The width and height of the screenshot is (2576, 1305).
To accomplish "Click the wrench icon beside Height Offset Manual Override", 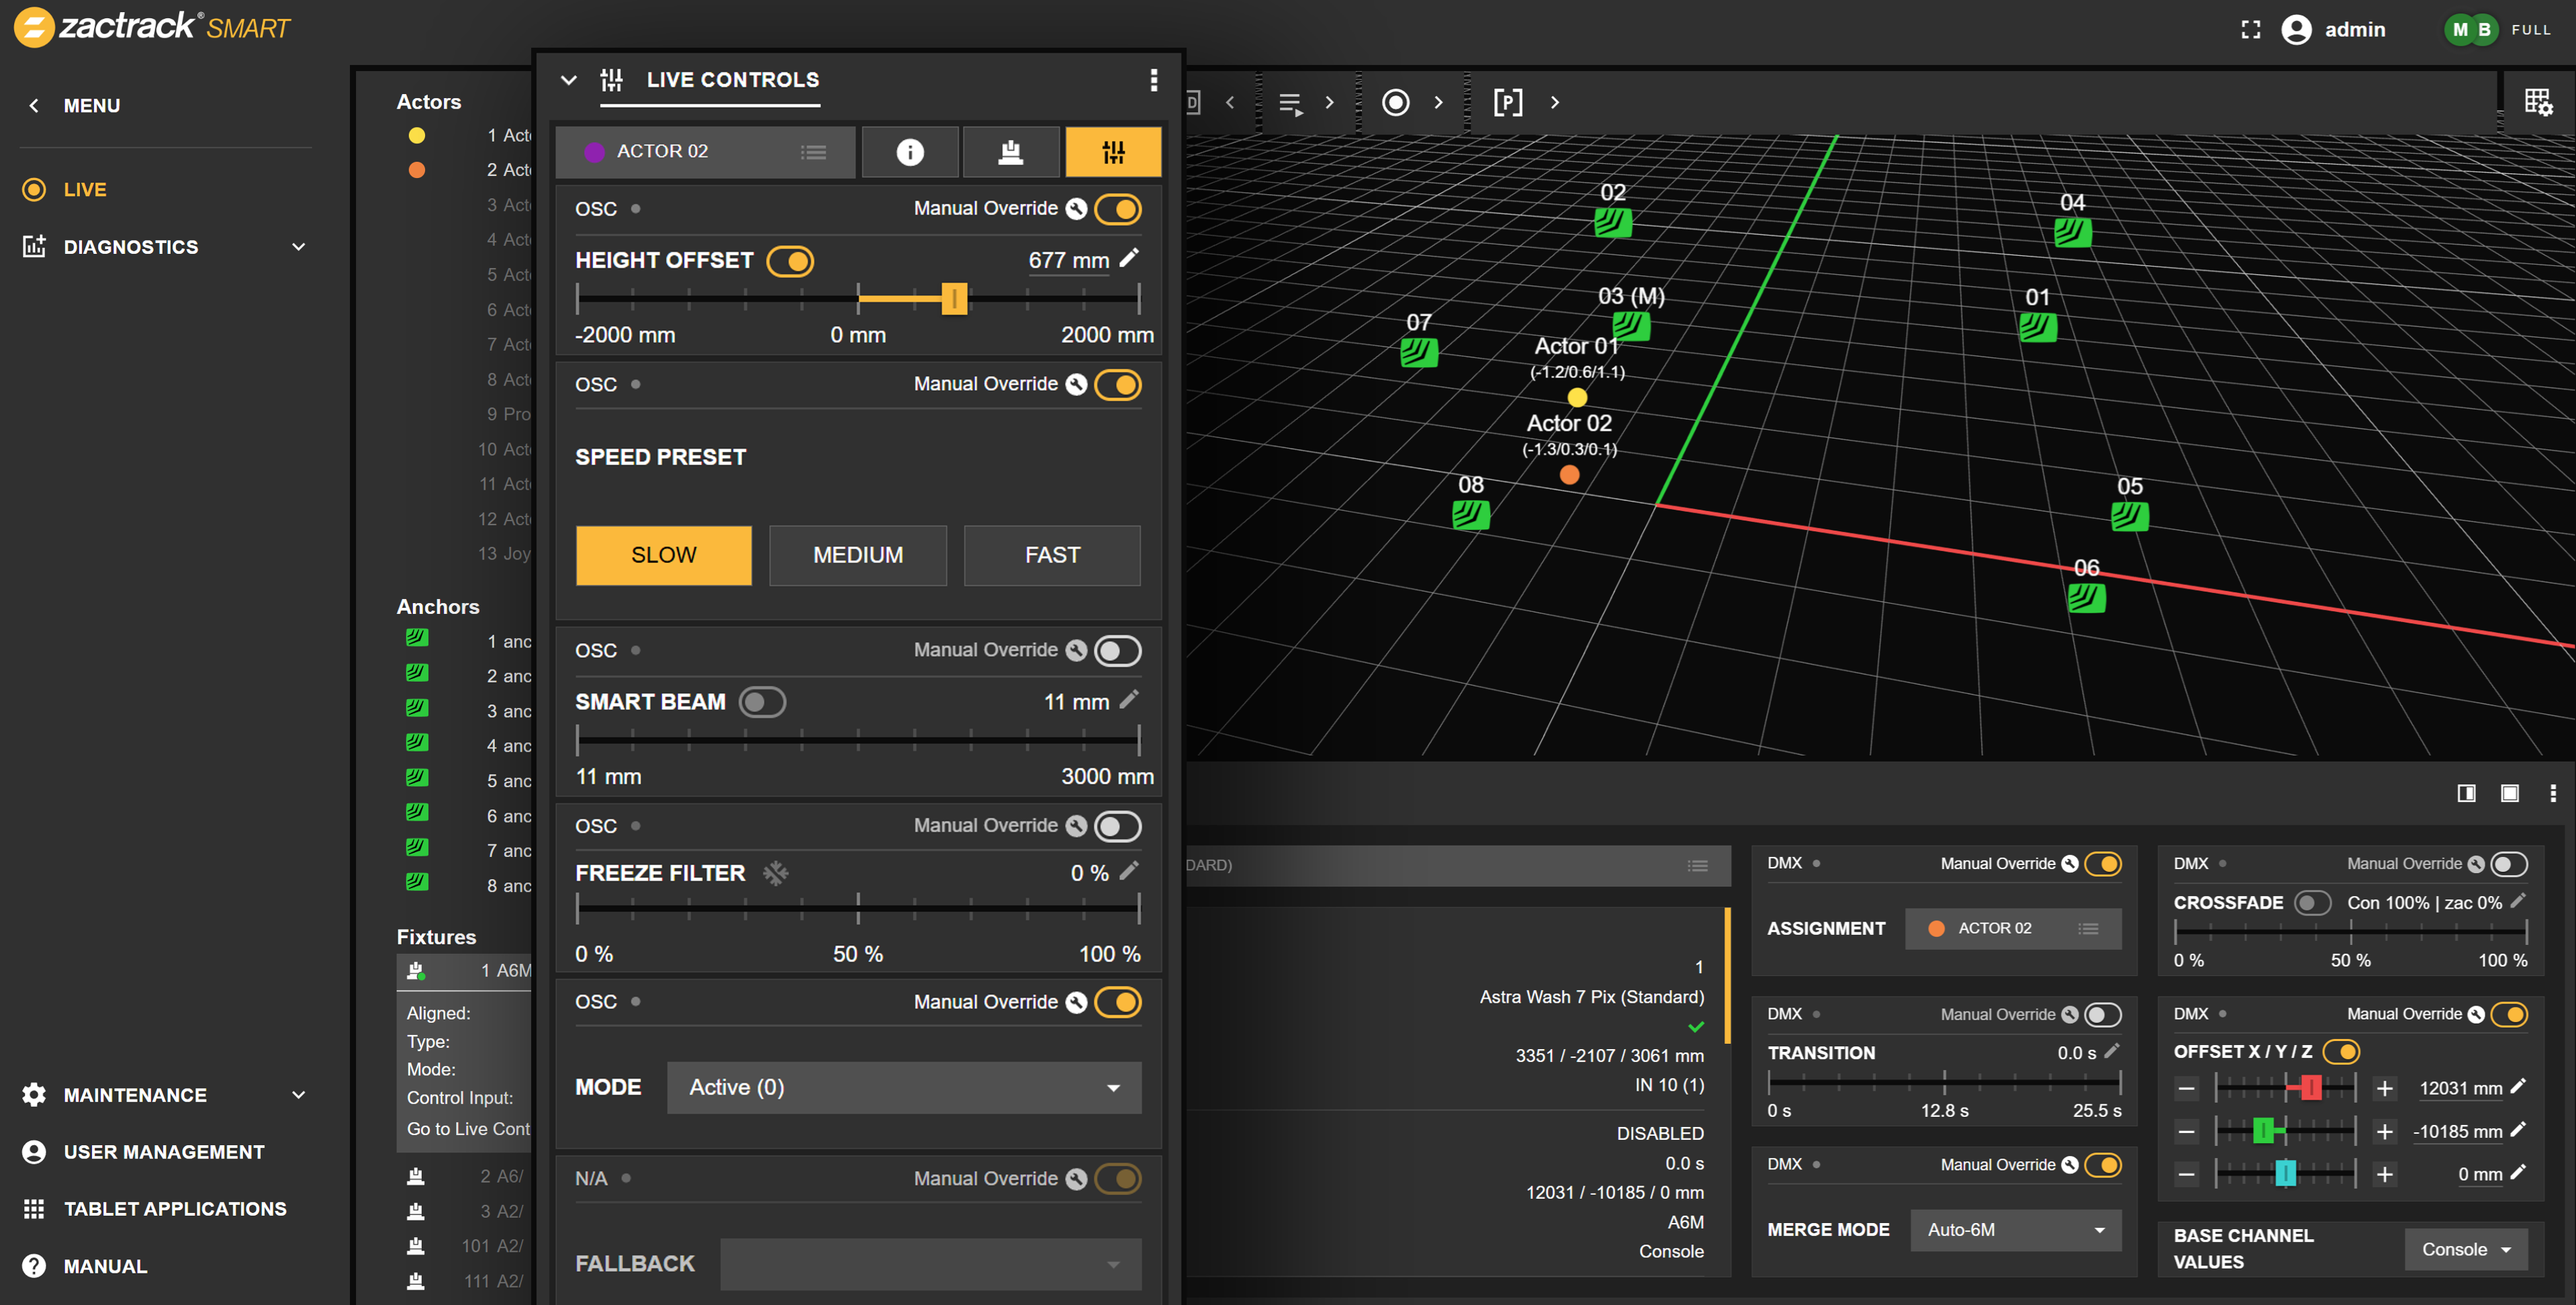I will [x=1075, y=208].
